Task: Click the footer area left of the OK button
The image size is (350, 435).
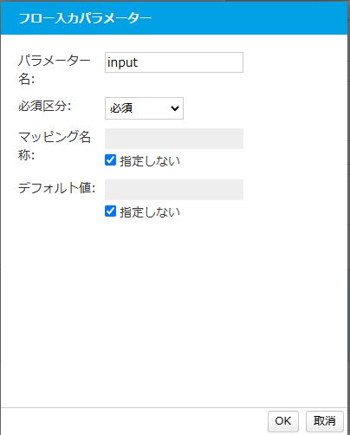Action: tap(133, 421)
